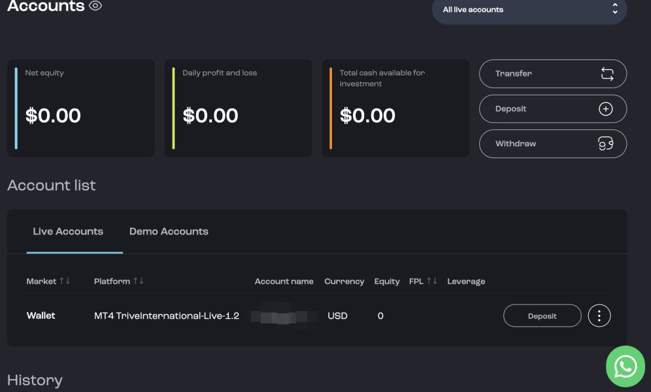Image resolution: width=651 pixels, height=392 pixels.
Task: Toggle balance visibility eye icon beside Accounts
Action: coord(95,7)
